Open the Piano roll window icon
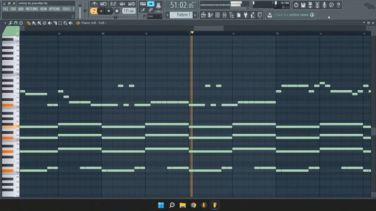 (210, 15)
